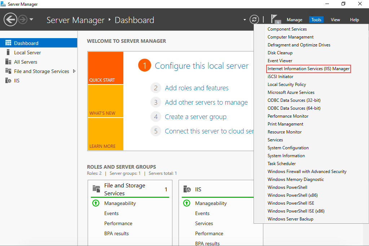Go back with the back arrow button
Screen dimensions: 369x246
click(x=10, y=19)
